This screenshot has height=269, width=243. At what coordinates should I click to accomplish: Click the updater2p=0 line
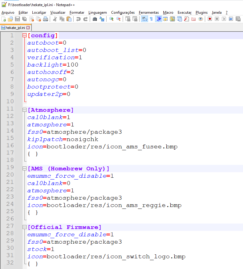49,94
